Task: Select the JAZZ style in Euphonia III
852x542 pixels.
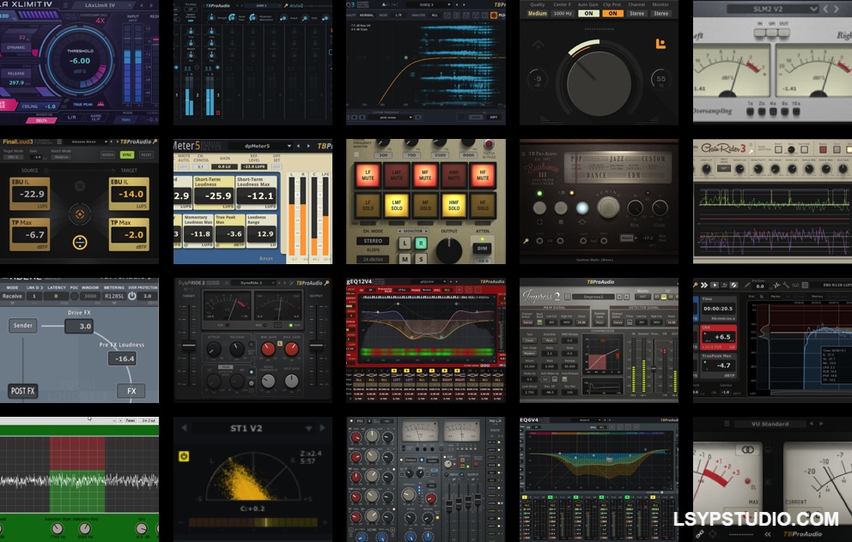Action: coord(616,158)
